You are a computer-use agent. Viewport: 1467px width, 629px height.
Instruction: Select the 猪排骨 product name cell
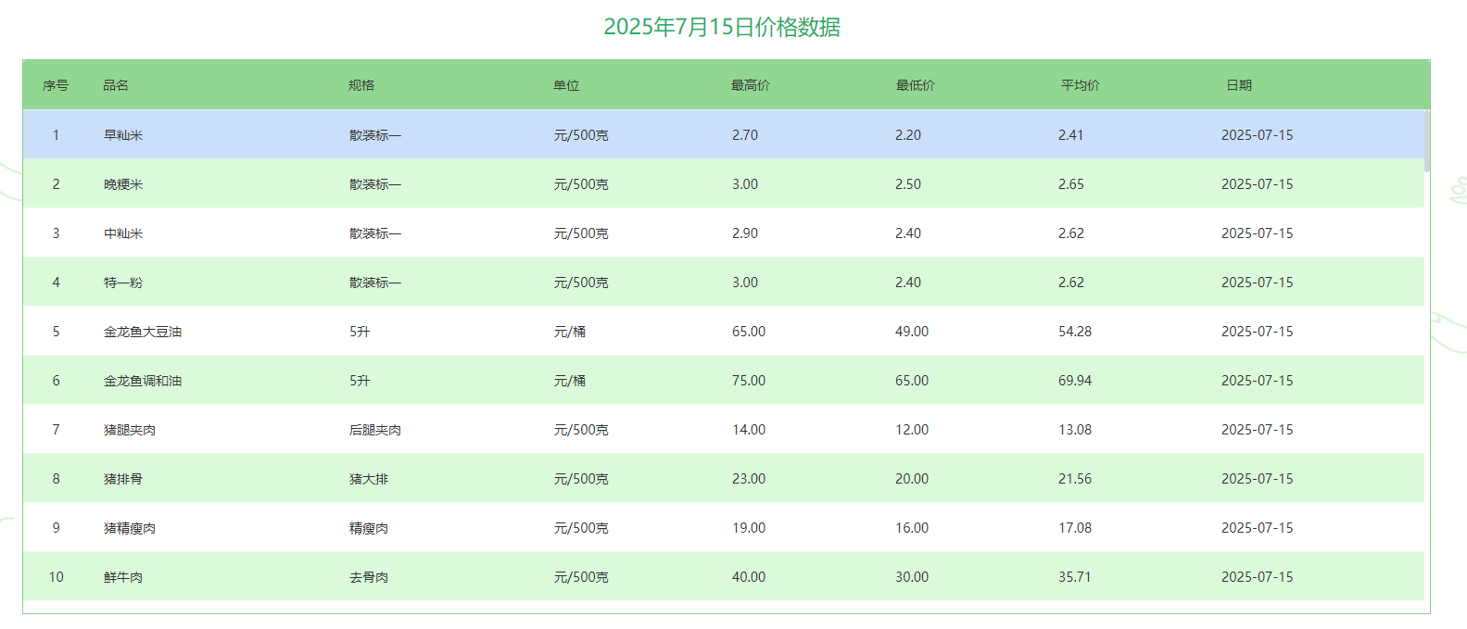(123, 479)
